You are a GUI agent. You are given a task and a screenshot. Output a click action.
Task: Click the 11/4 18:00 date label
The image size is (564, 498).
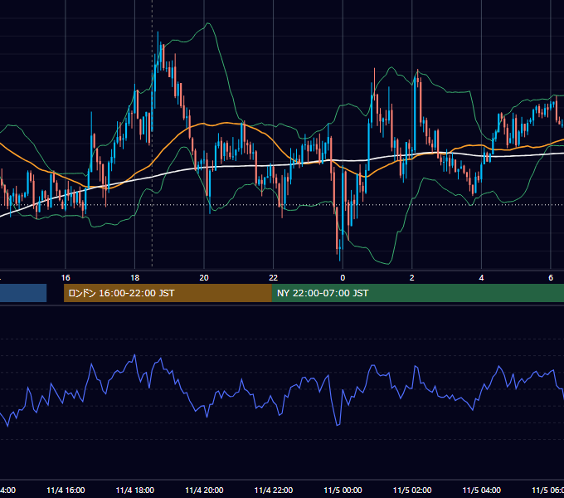click(x=135, y=491)
